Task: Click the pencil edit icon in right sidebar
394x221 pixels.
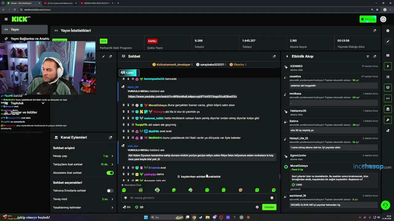Action: pyautogui.click(x=388, y=41)
